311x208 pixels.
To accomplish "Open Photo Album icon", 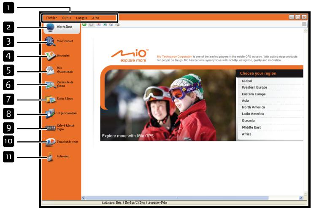I will (x=50, y=99).
